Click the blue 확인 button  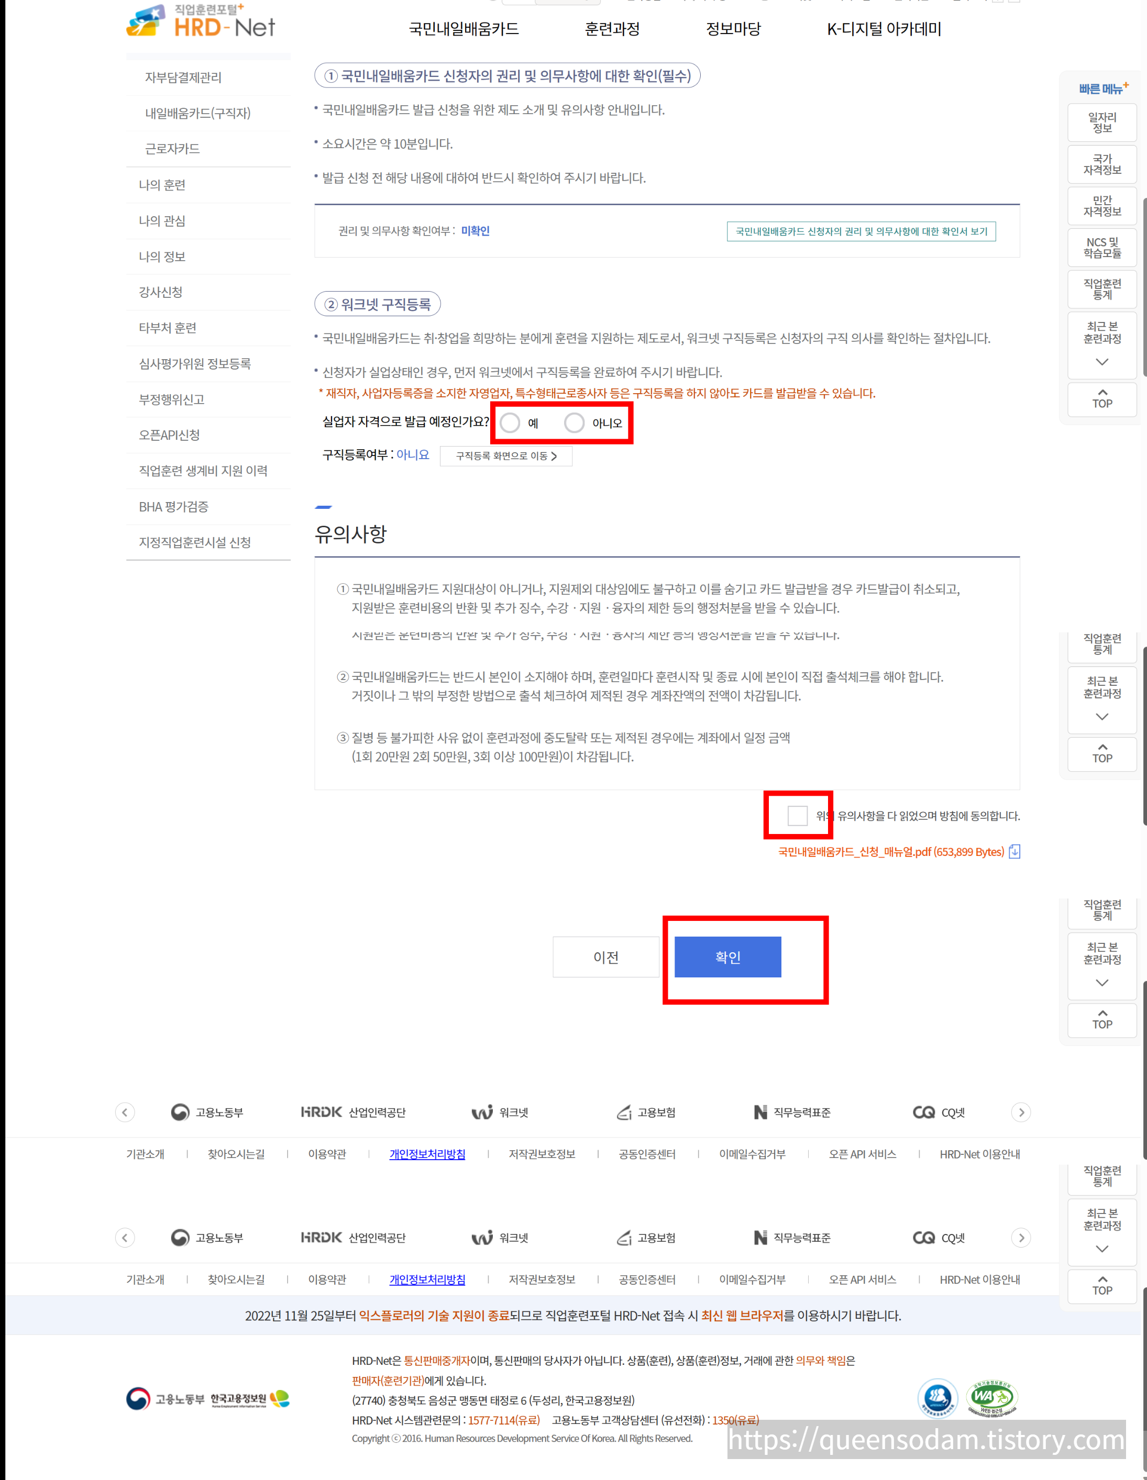[727, 957]
